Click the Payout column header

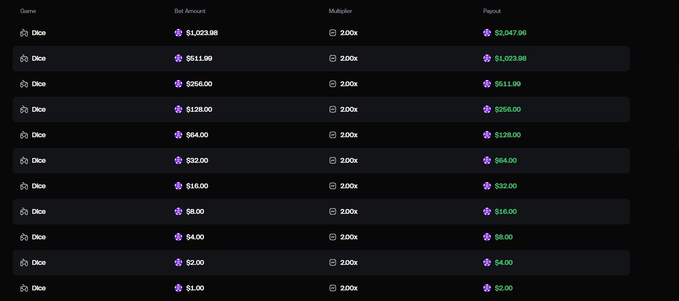click(492, 11)
